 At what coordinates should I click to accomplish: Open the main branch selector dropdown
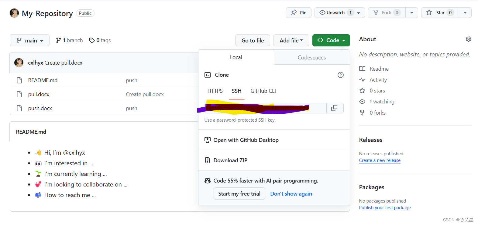coord(29,40)
